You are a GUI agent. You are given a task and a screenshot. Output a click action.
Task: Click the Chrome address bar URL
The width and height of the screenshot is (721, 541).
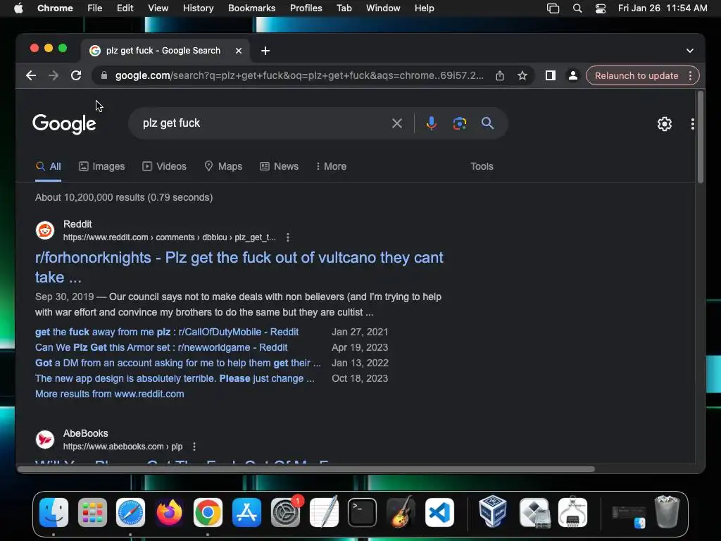pos(299,75)
